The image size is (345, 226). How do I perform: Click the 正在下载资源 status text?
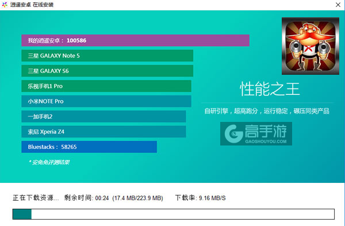36,198
